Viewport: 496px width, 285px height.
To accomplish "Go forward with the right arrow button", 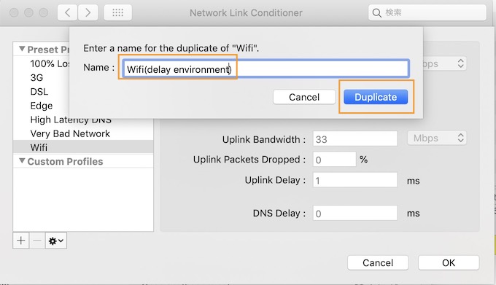I will click(88, 12).
